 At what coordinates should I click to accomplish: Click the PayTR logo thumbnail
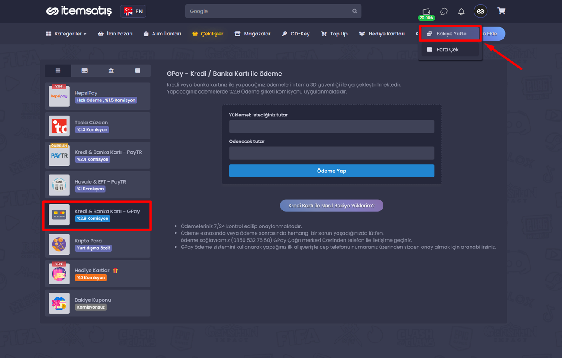coord(59,155)
